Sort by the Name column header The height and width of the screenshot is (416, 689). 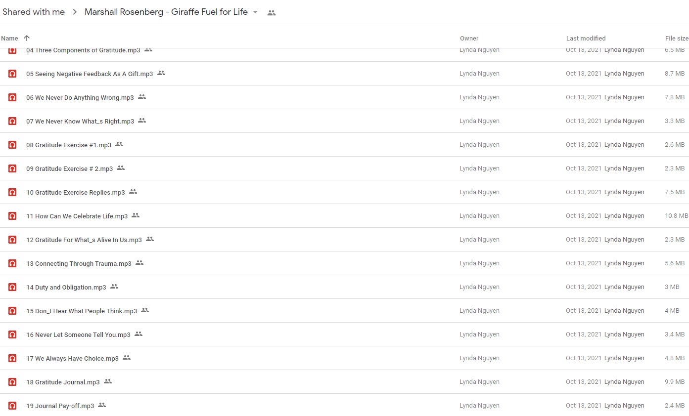pyautogui.click(x=9, y=38)
